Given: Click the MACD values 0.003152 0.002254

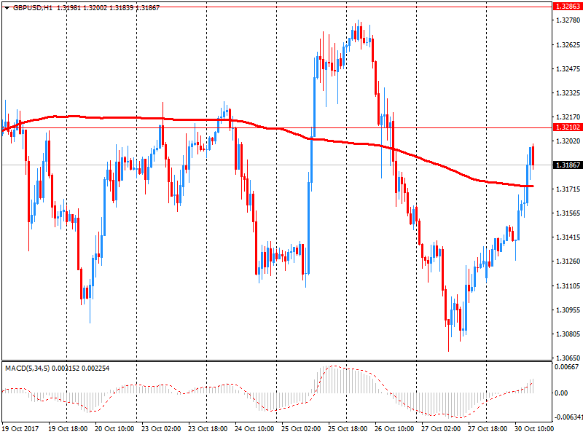Looking at the screenshot, I should (81, 369).
